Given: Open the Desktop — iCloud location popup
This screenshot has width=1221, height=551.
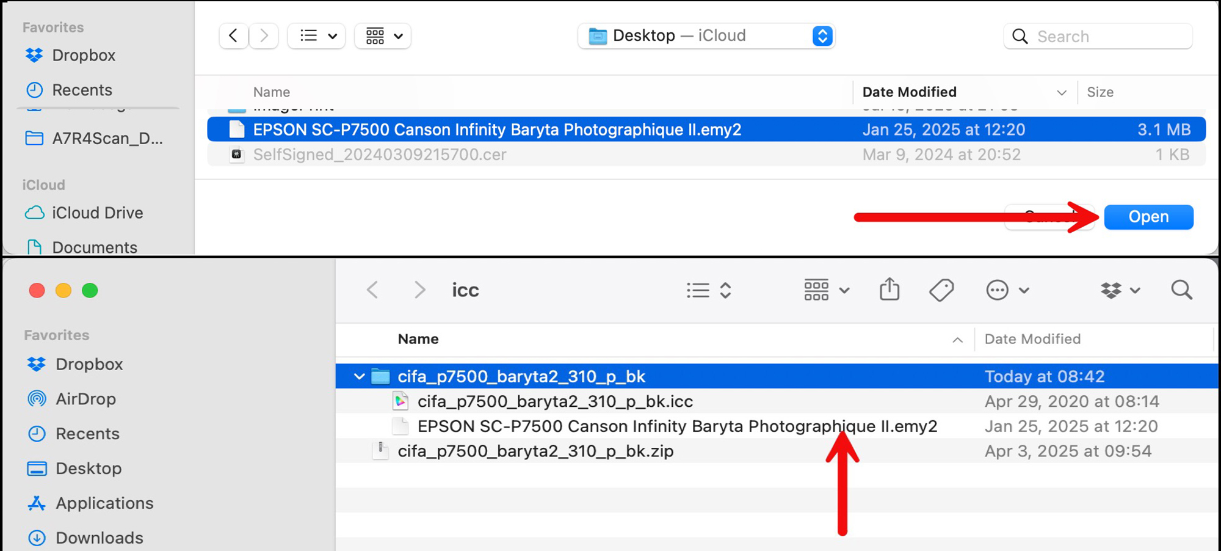Looking at the screenshot, I should (x=706, y=36).
